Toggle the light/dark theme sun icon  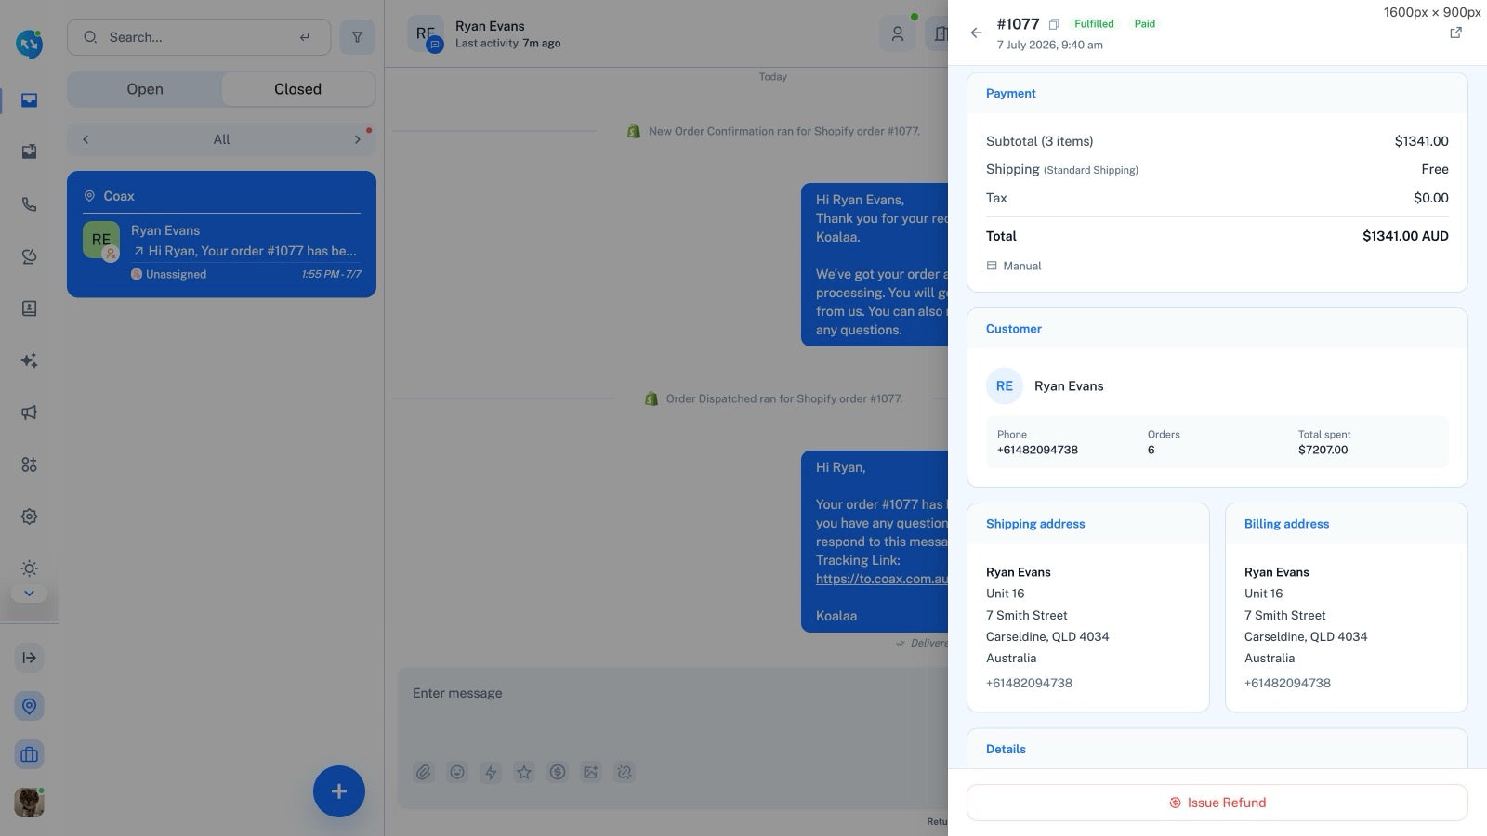(29, 568)
